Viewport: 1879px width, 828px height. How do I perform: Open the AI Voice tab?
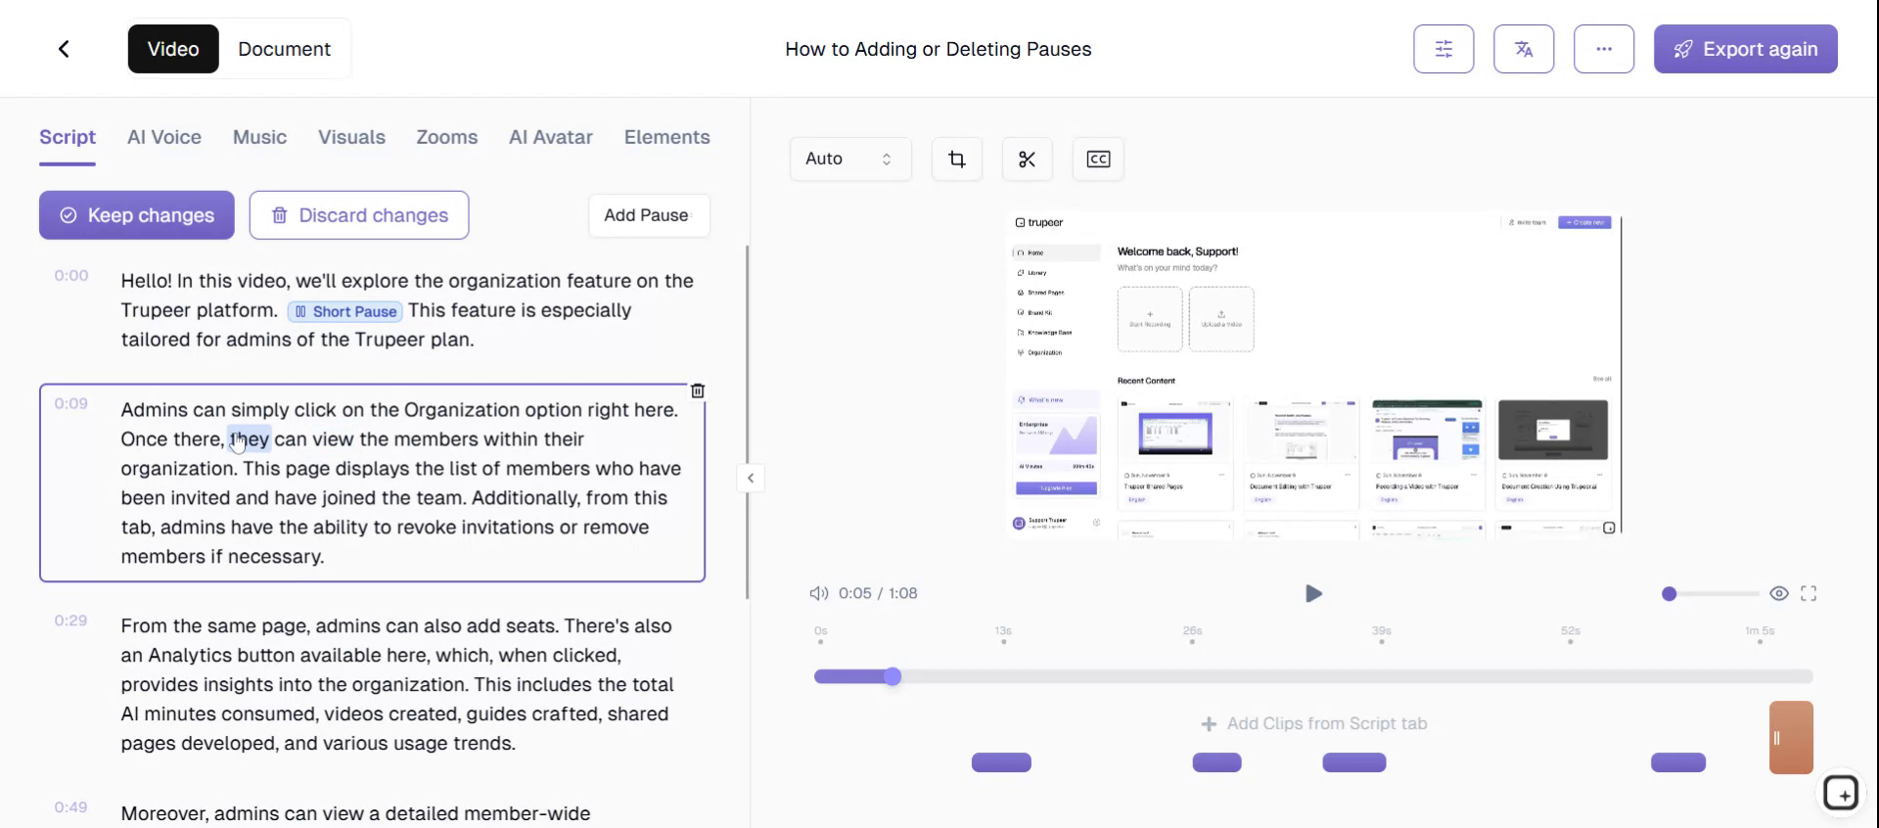click(164, 137)
